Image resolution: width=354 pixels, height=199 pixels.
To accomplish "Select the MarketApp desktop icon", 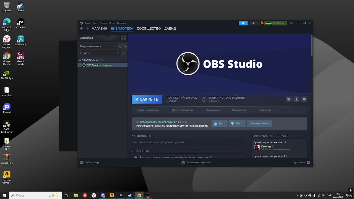I will tap(21, 41).
